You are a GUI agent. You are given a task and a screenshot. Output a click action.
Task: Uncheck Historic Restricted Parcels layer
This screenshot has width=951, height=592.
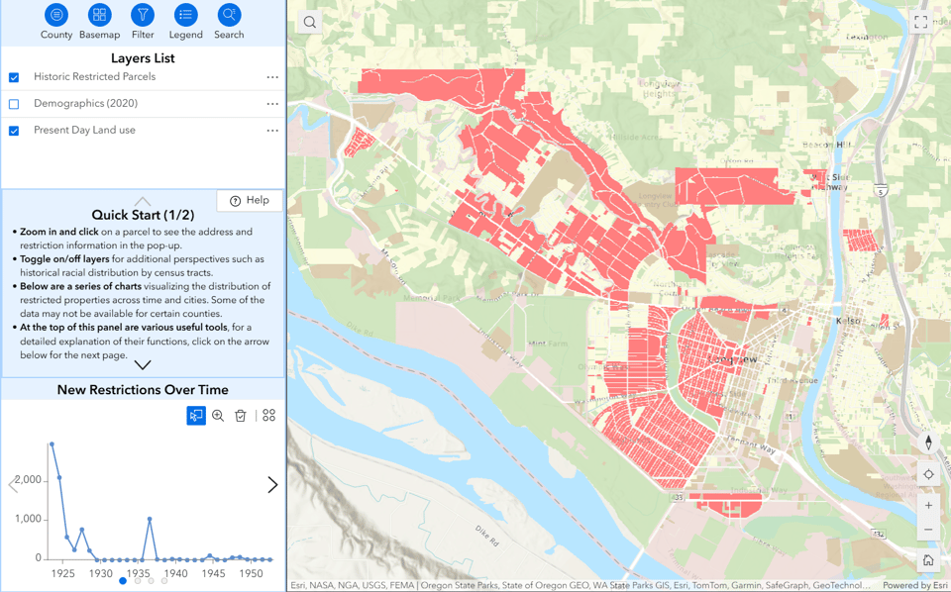tap(14, 77)
